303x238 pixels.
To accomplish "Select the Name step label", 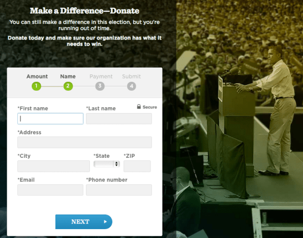I will tap(68, 77).
